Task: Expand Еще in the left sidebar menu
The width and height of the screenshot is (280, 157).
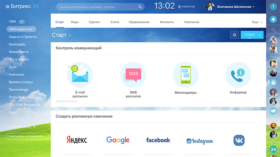Action: pyautogui.click(x=13, y=113)
